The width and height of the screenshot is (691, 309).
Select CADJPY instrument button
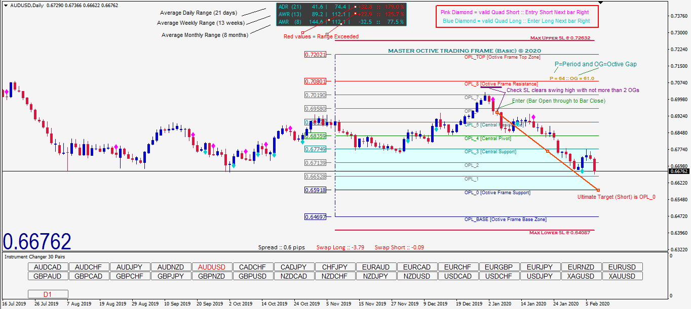click(294, 267)
